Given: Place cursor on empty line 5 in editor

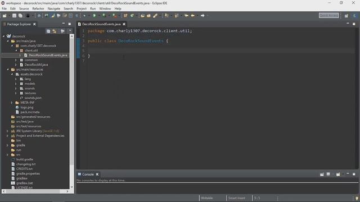Looking at the screenshot, I should coord(220,50).
